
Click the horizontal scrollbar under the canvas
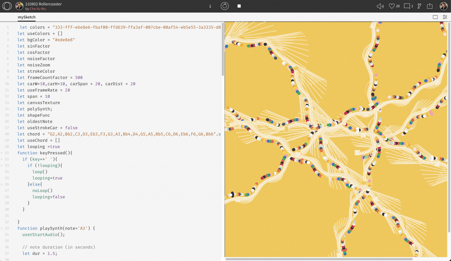[x=319, y=259]
